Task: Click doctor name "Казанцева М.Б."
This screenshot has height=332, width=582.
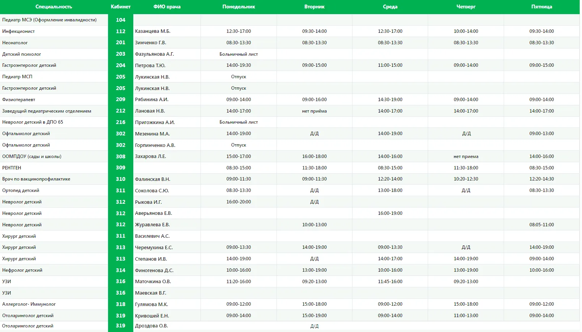Action: (x=153, y=31)
